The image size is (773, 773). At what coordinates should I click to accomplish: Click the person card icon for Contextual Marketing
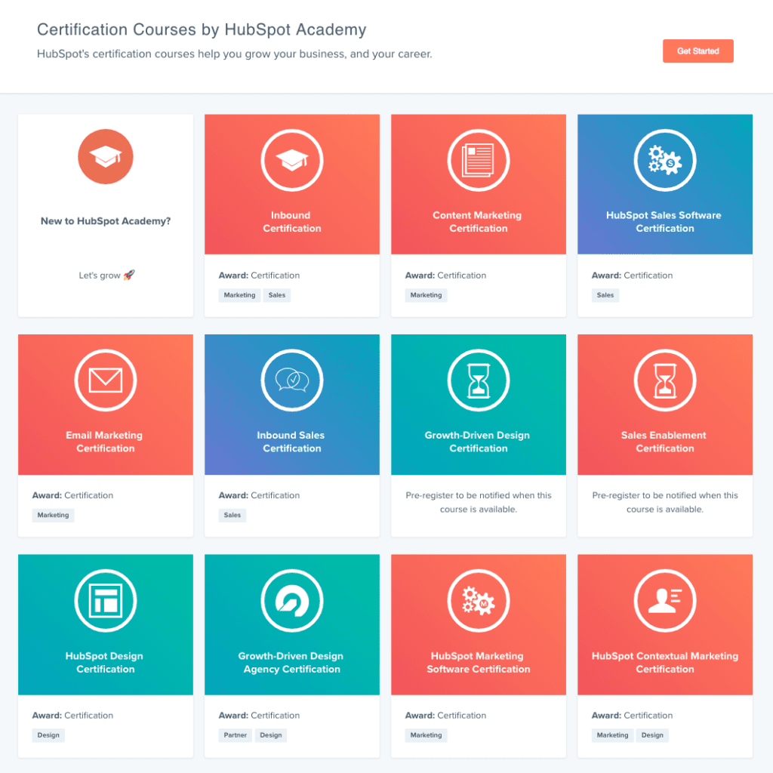click(664, 601)
